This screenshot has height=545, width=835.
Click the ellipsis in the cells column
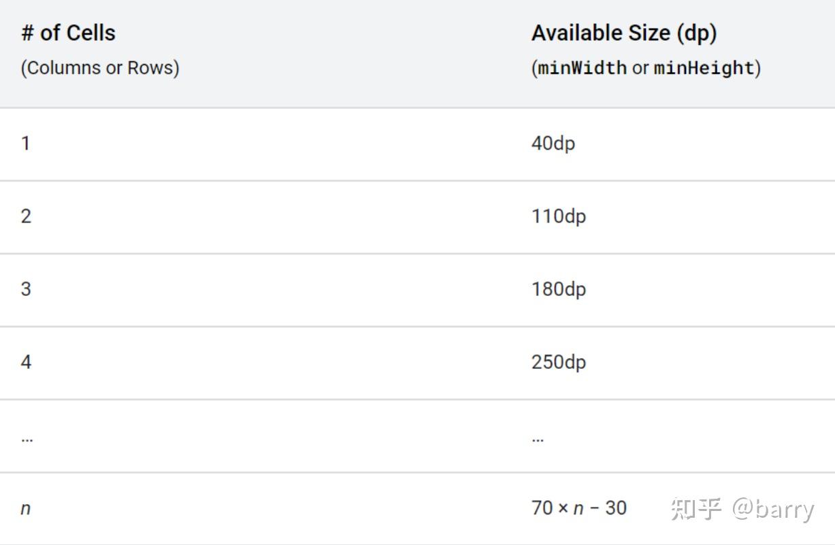27,439
